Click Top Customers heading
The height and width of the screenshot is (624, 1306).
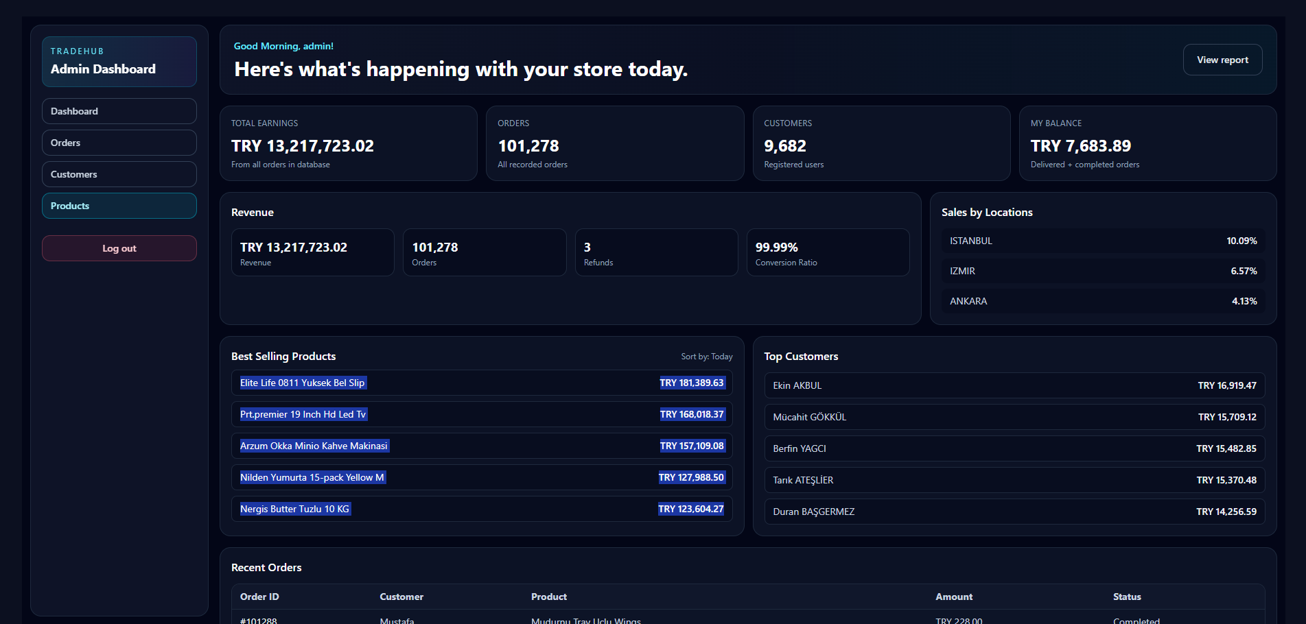click(801, 357)
